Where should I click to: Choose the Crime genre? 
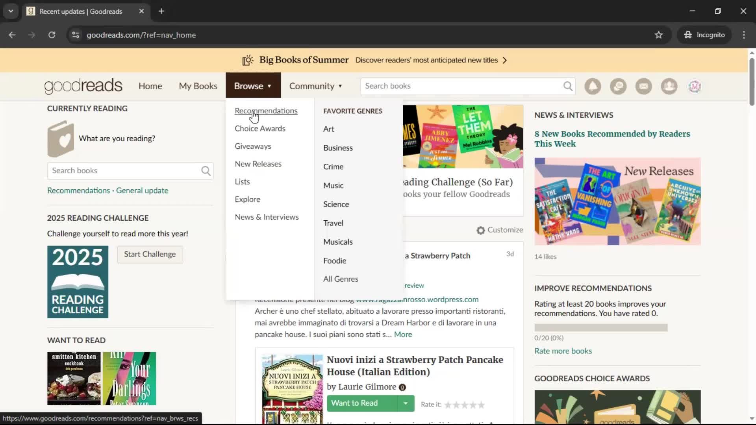coord(333,167)
